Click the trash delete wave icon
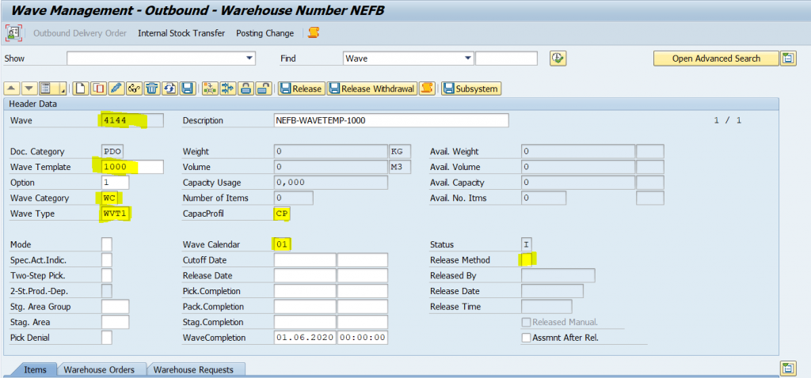Image resolution: width=811 pixels, height=378 pixels. [x=151, y=89]
